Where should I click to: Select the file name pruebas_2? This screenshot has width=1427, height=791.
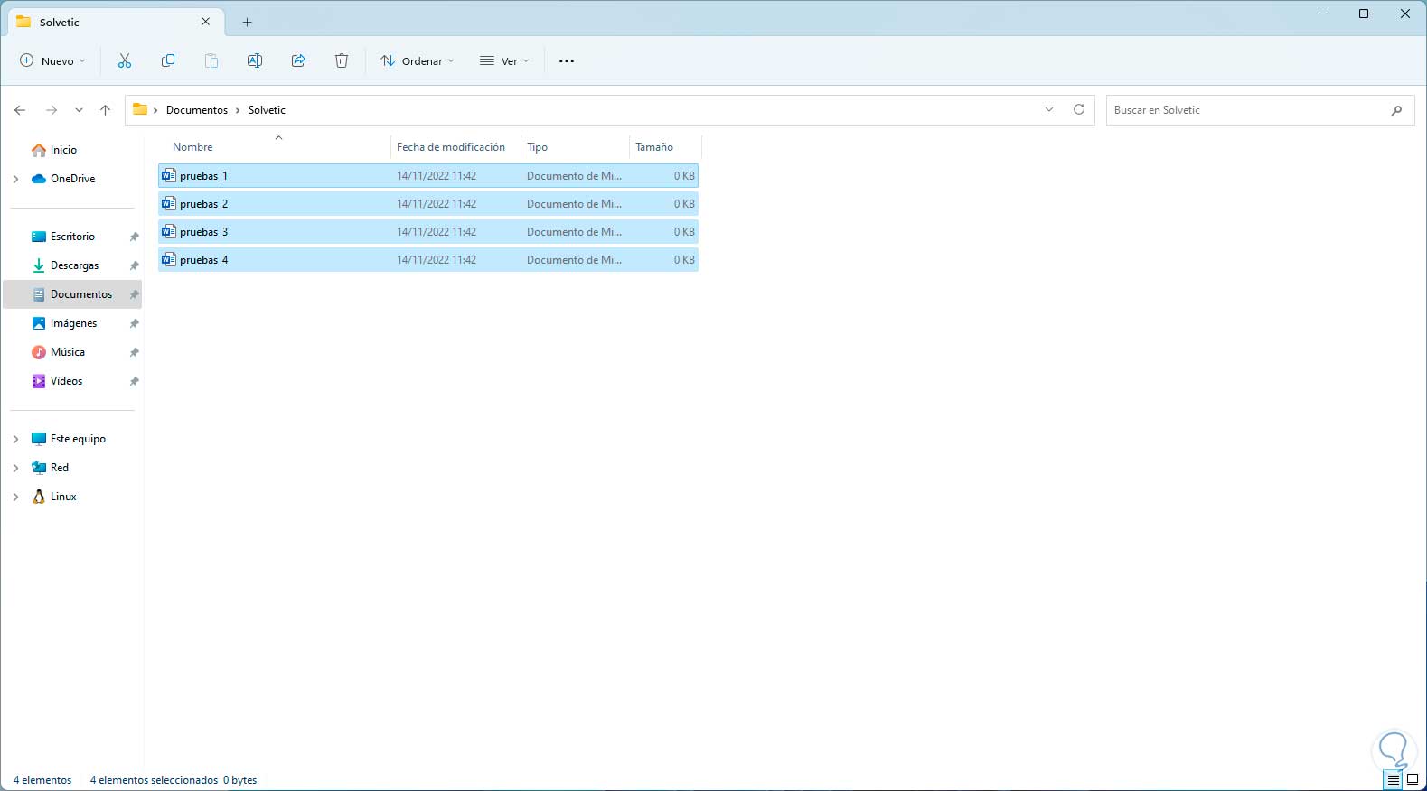(x=203, y=204)
